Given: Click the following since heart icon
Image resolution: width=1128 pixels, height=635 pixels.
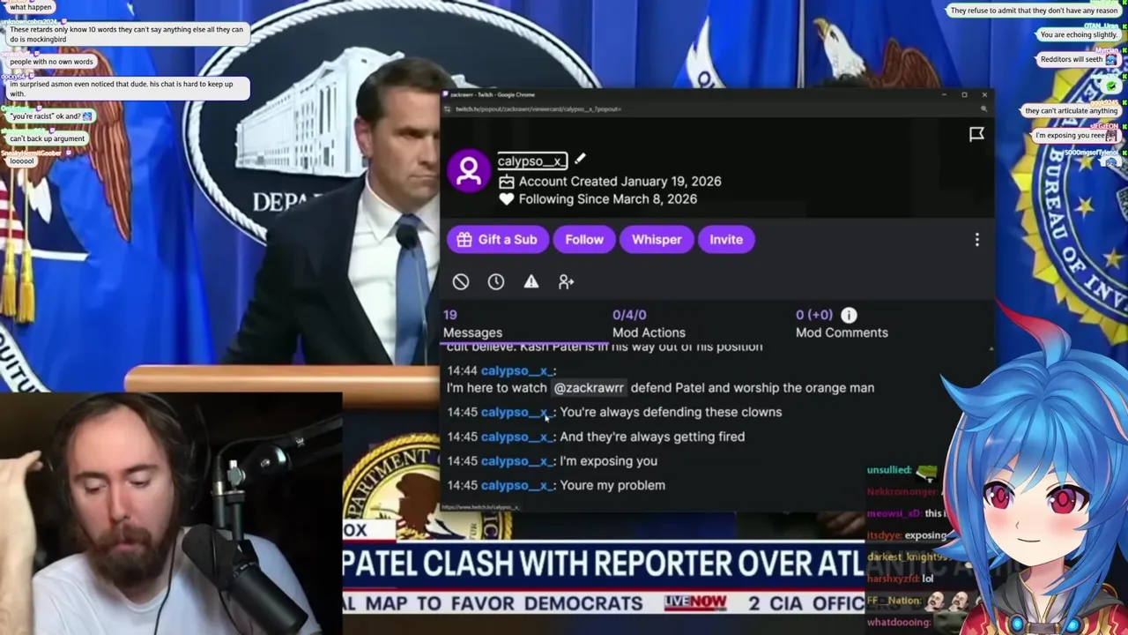Looking at the screenshot, I should click(506, 199).
